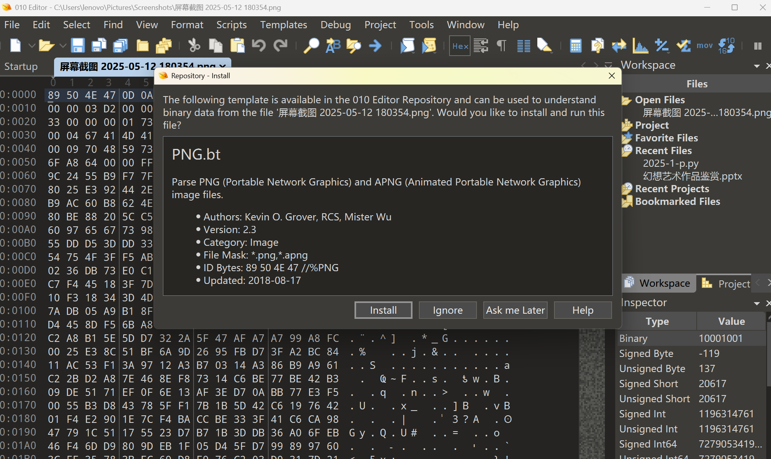The width and height of the screenshot is (771, 459).
Task: Expand the Open file dropdown arrow
Action: click(62, 46)
